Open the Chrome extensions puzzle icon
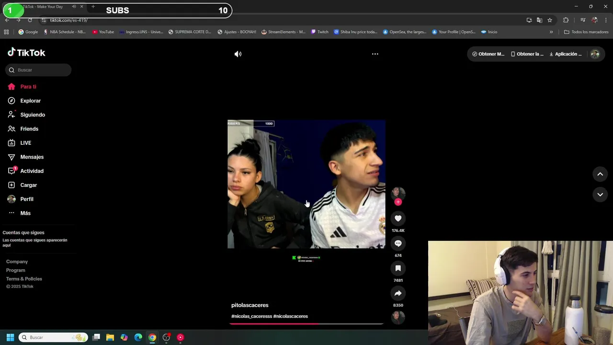This screenshot has height=345, width=613. click(566, 20)
